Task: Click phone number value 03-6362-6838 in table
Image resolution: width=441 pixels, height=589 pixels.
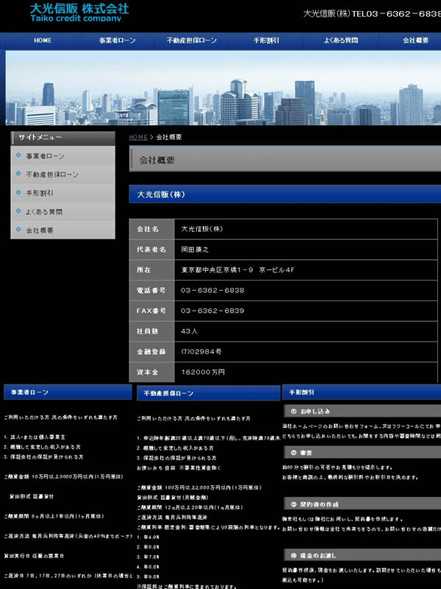Action: [x=212, y=290]
